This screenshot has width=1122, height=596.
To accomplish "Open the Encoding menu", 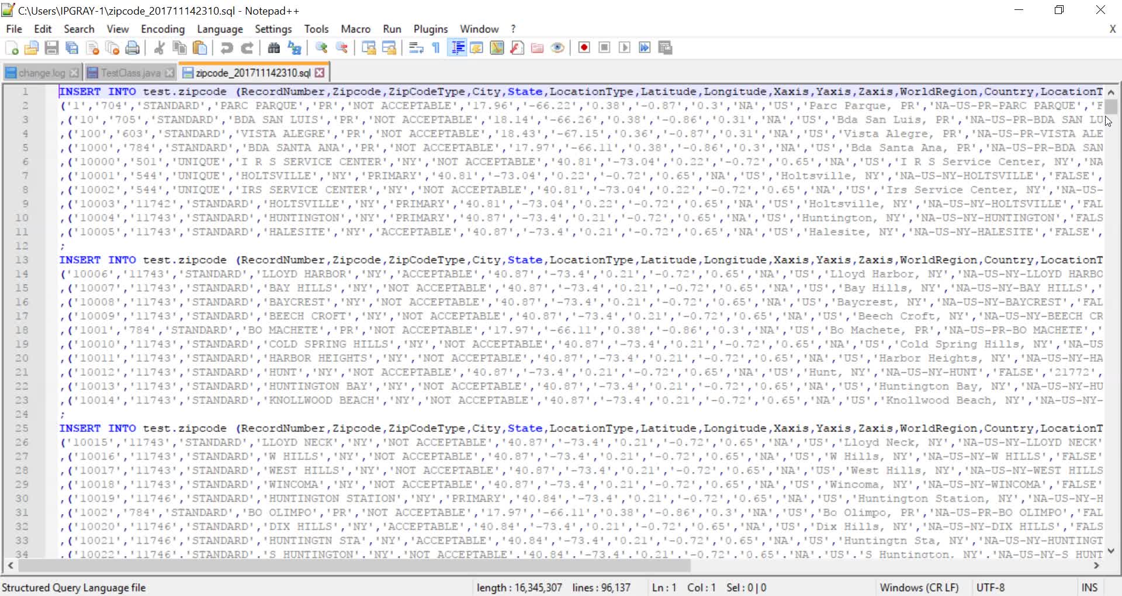I will (162, 29).
